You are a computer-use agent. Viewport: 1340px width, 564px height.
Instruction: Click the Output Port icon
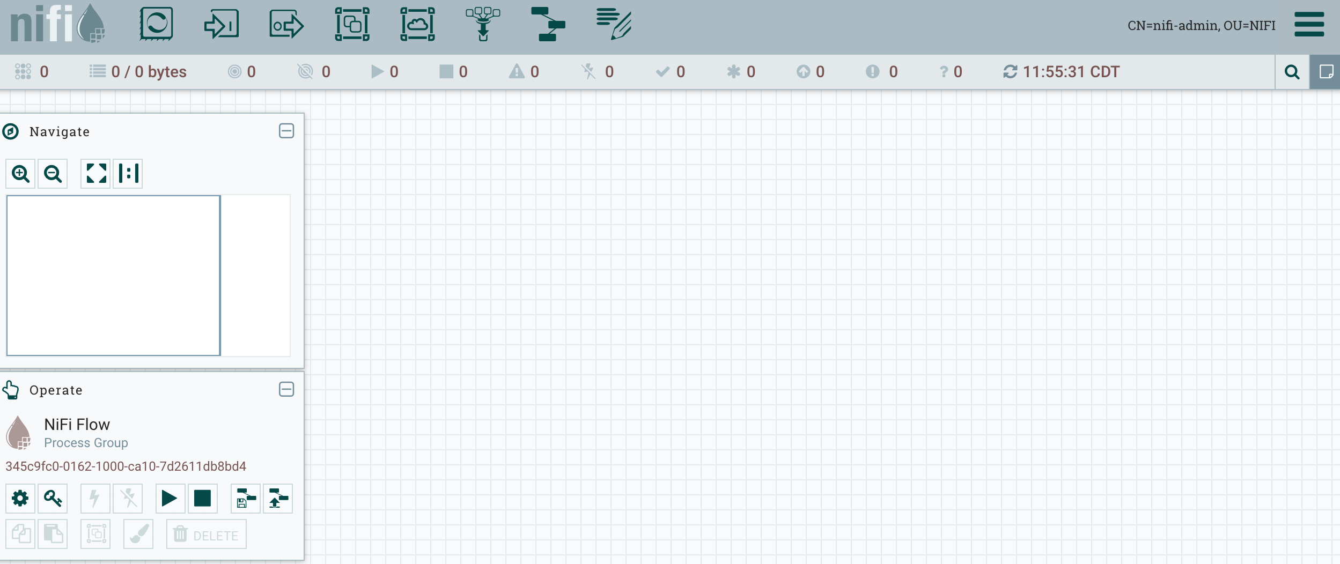pos(286,24)
